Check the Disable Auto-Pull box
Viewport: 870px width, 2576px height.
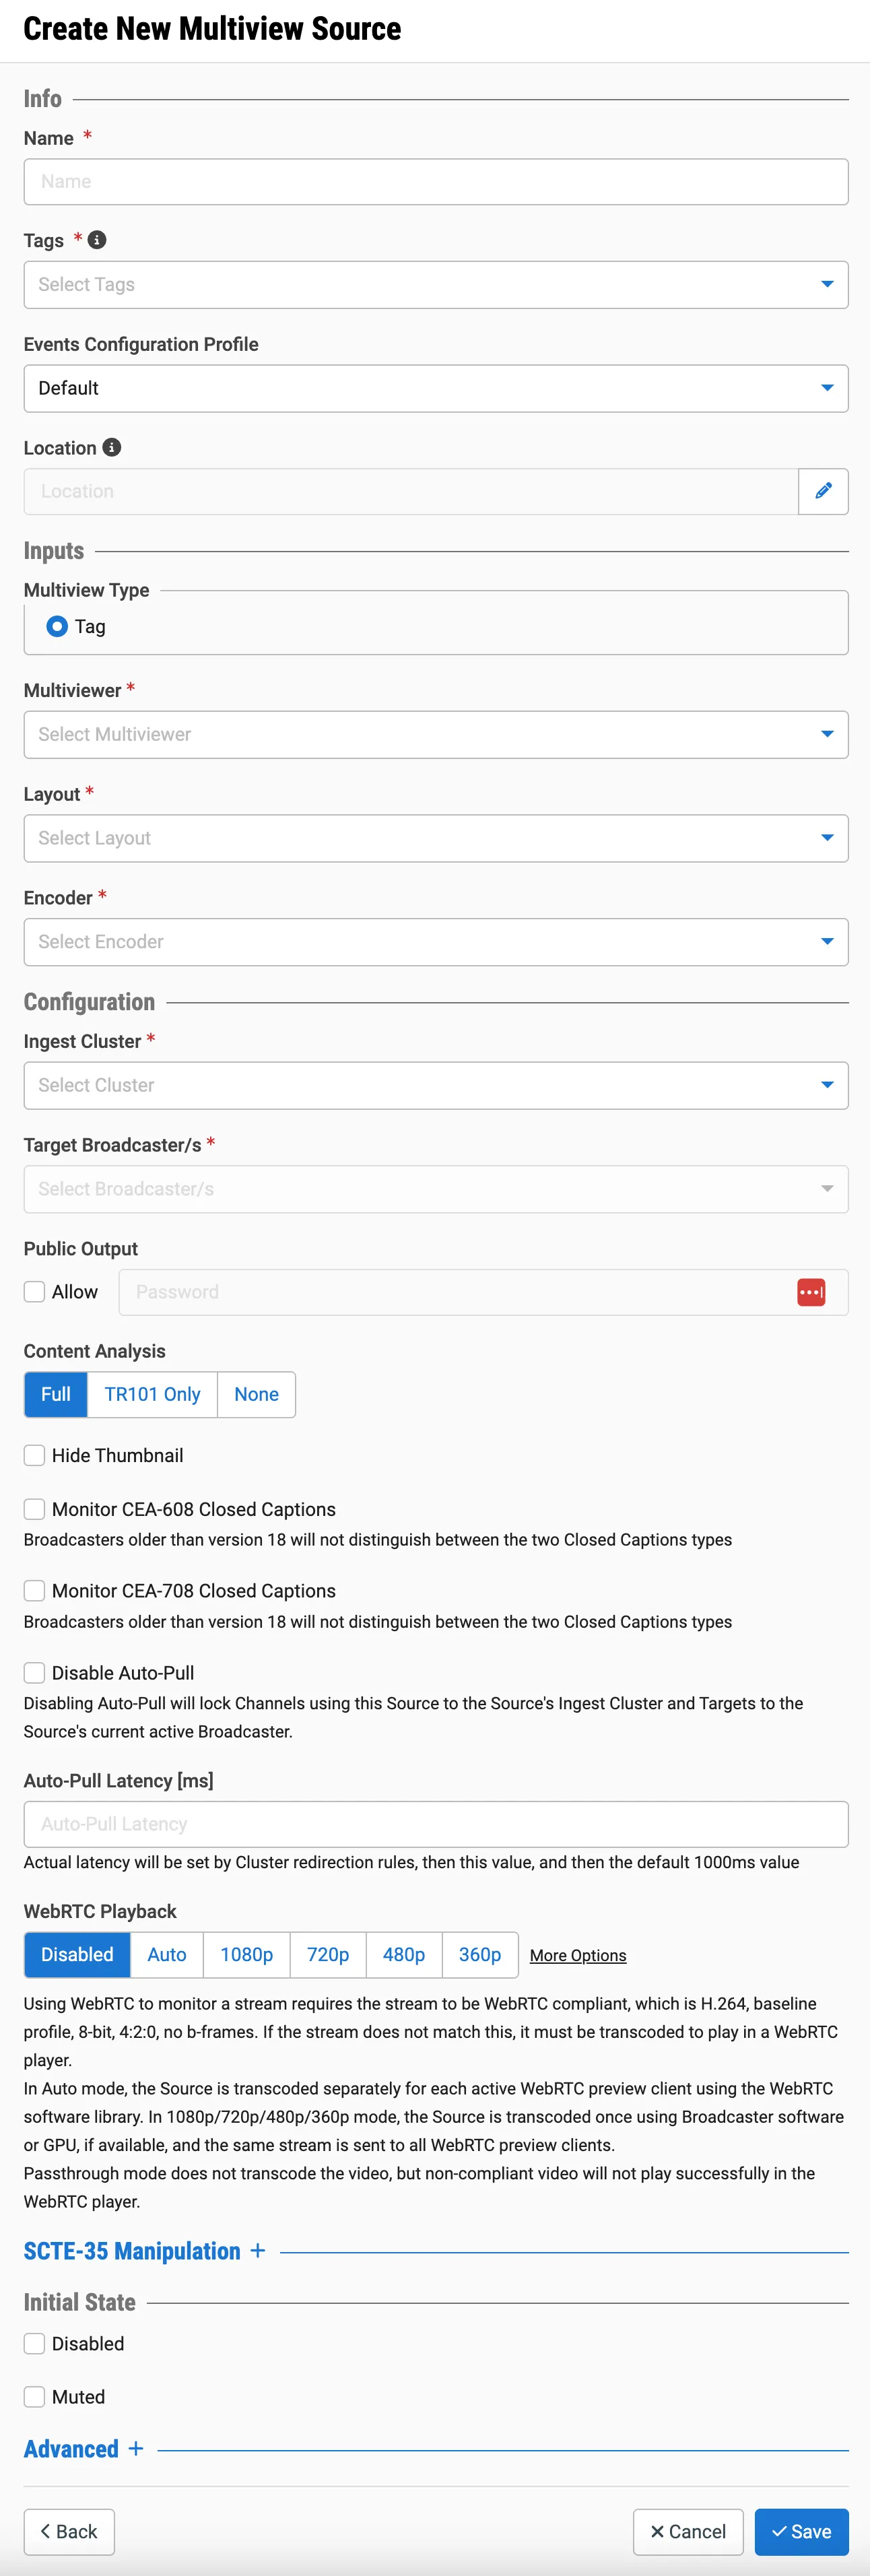(x=34, y=1672)
